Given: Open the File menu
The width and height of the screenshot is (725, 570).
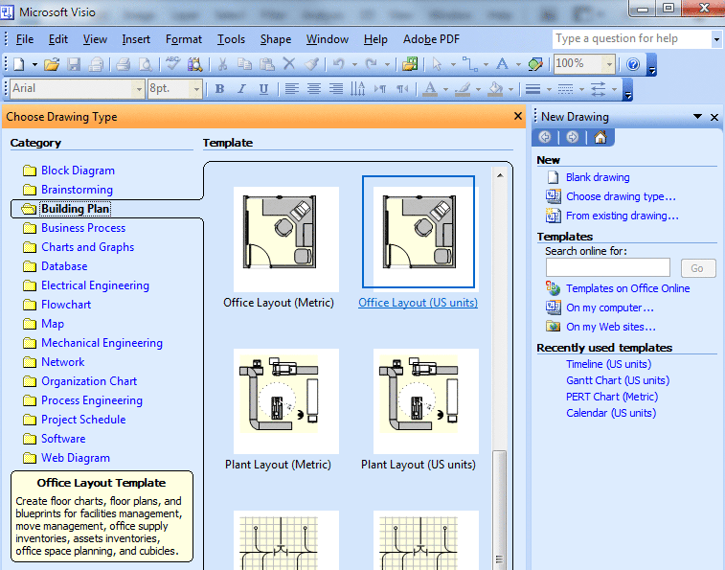Looking at the screenshot, I should pos(25,39).
